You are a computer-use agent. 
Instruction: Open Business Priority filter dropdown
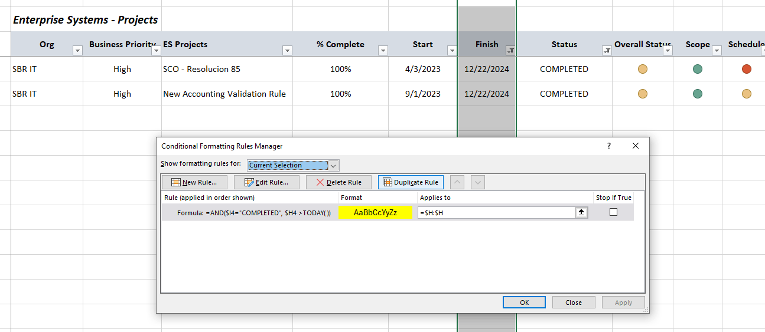[x=156, y=51]
